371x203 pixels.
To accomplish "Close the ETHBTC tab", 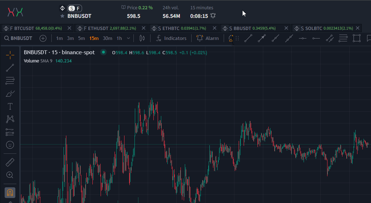I will tap(215, 28).
